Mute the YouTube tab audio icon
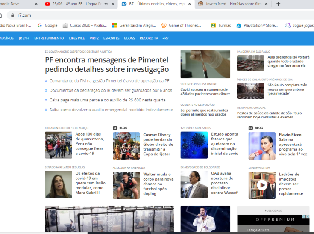Screen dimensions: 314x234 point(106,4)
